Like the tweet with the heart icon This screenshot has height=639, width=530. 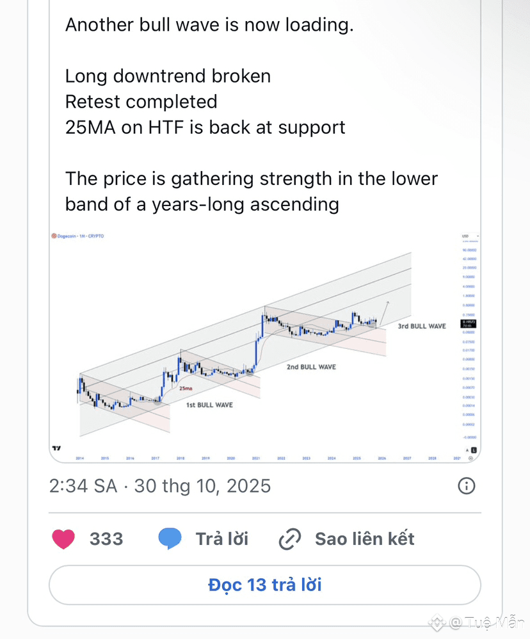point(63,539)
